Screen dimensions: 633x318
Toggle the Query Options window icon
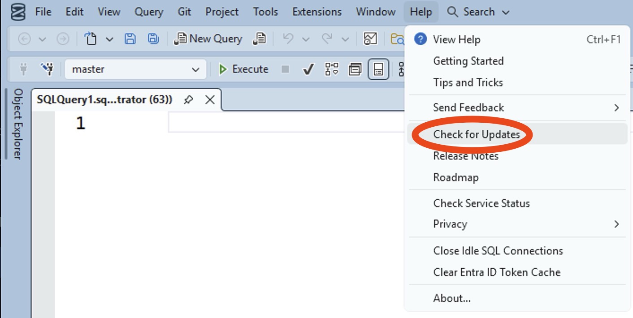pyautogui.click(x=355, y=69)
